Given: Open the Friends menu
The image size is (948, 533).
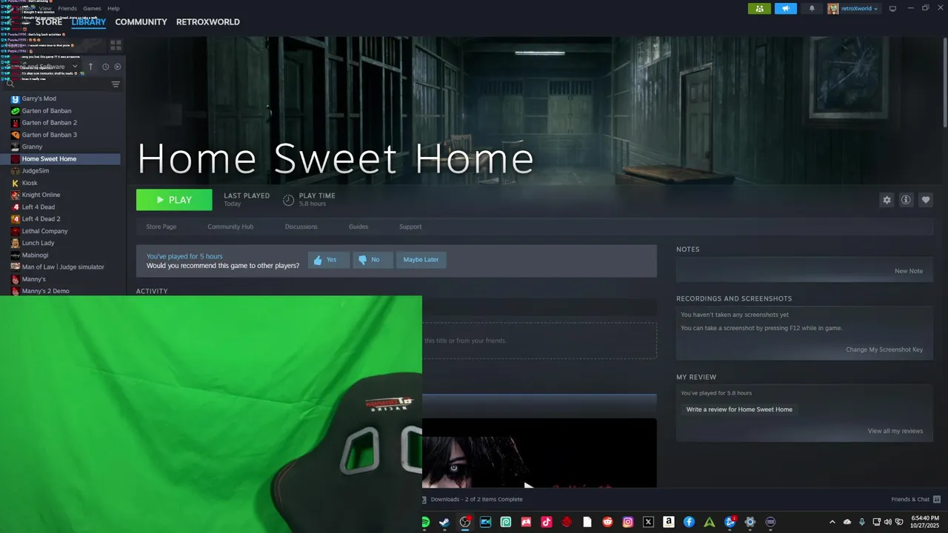Looking at the screenshot, I should (x=67, y=8).
